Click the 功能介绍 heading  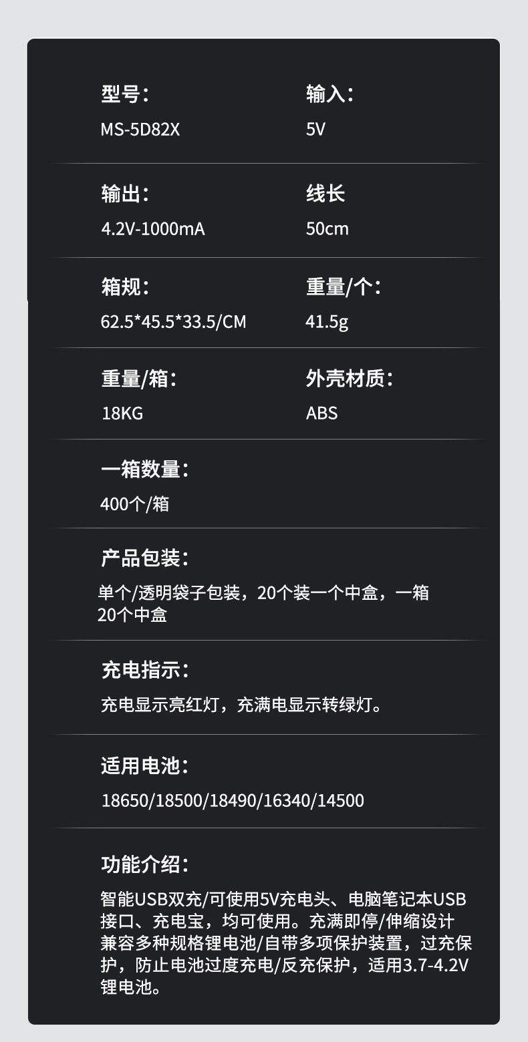click(144, 864)
